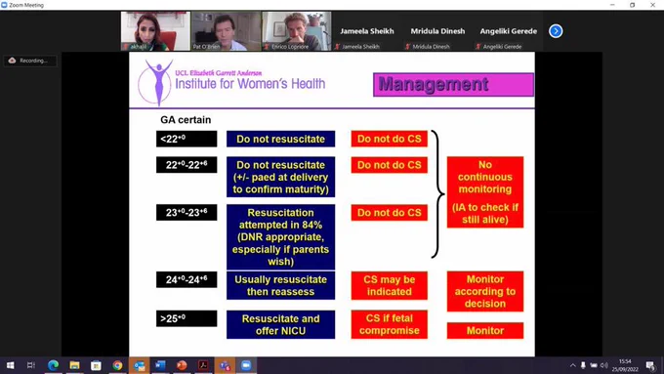Minimize the Zoom Meeting window
The height and width of the screenshot is (374, 664).
[612, 5]
